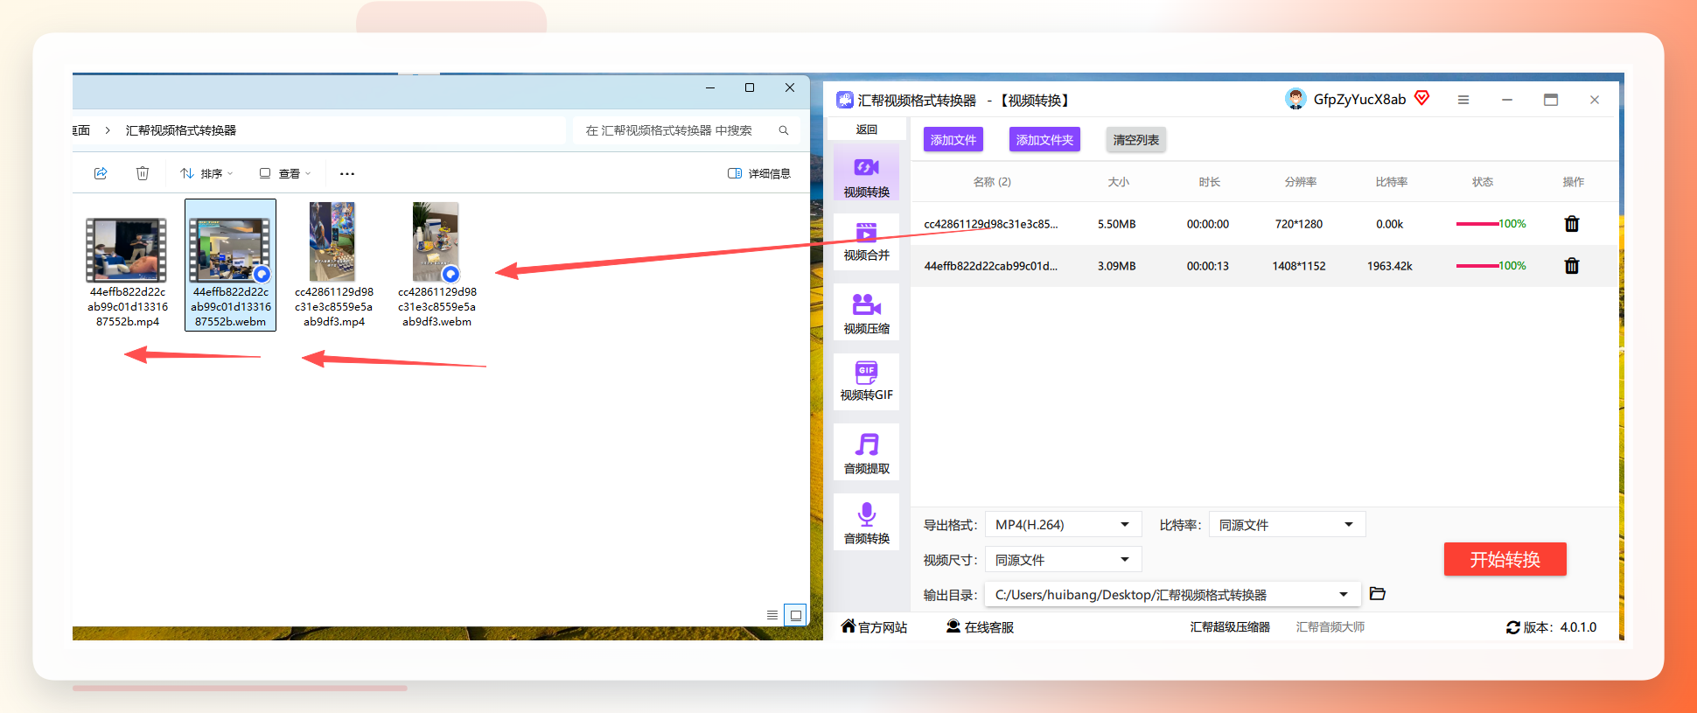Open the 官方网站 official website link
Screen dimensions: 1697x713
point(874,627)
